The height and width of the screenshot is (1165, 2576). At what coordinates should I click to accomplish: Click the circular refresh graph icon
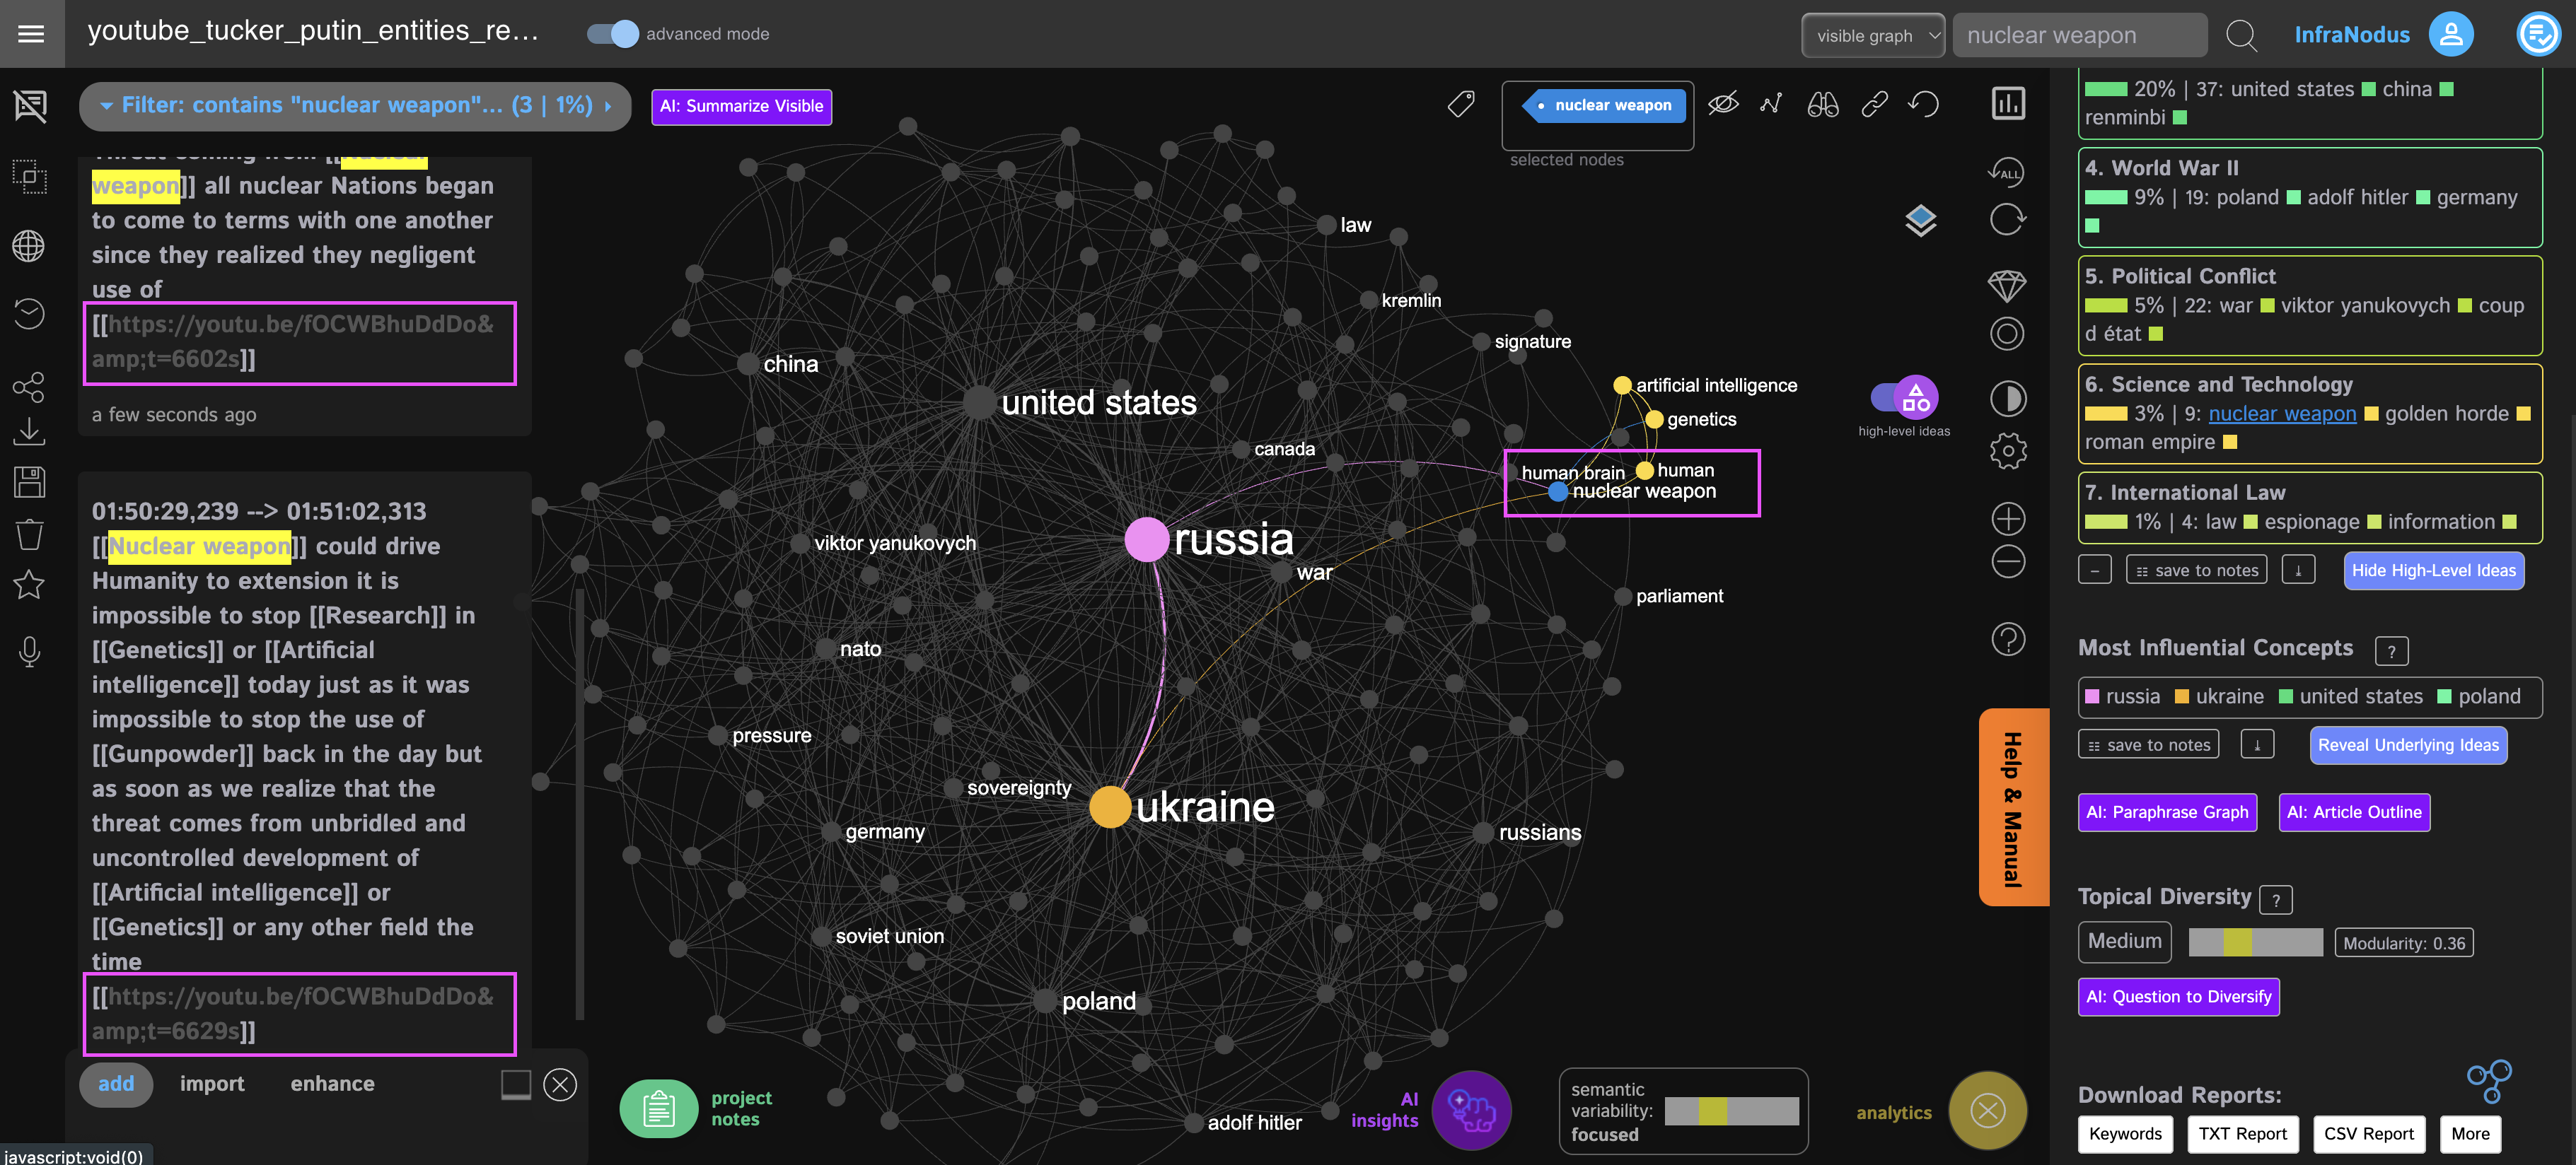(2007, 219)
